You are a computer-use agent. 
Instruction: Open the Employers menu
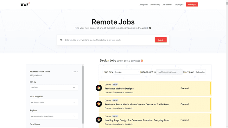(179, 5)
